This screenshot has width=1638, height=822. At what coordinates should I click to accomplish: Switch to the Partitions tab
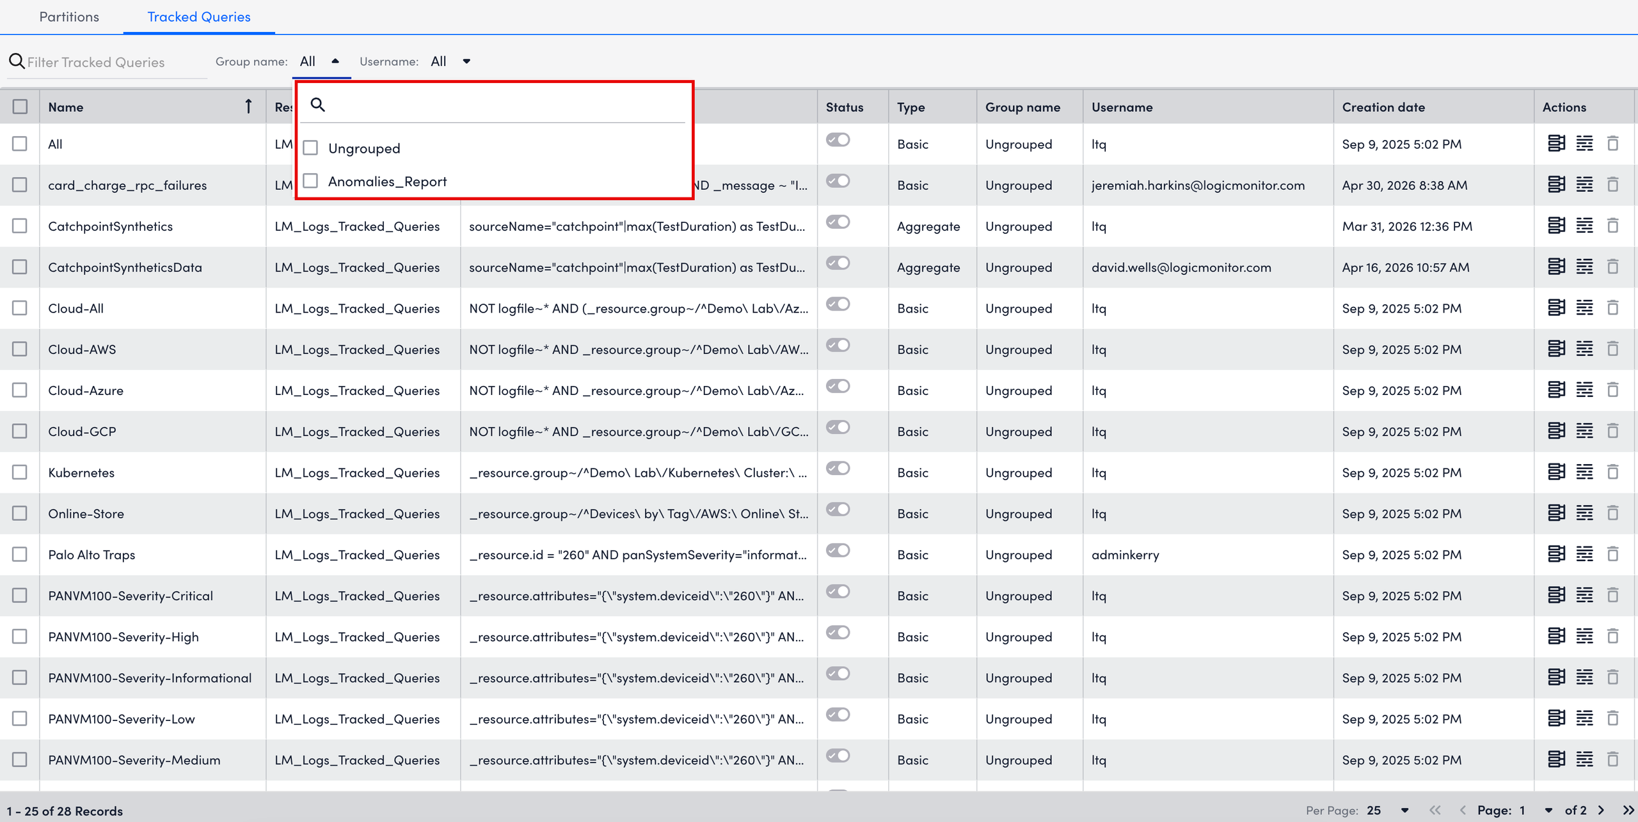(x=69, y=17)
